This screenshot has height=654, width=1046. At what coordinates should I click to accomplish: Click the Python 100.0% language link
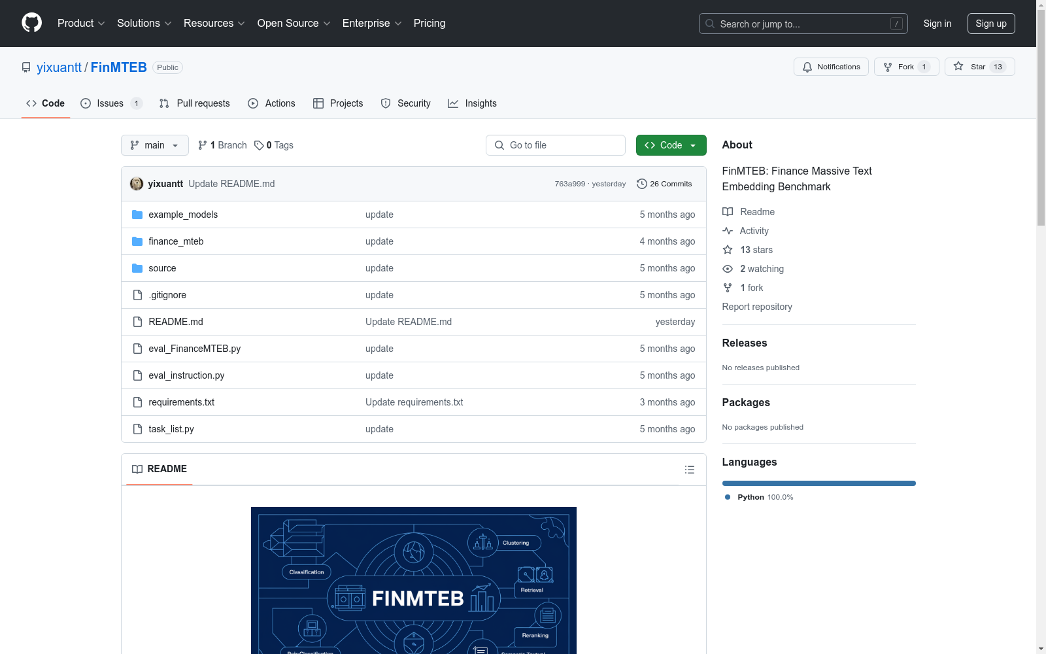pos(759,497)
